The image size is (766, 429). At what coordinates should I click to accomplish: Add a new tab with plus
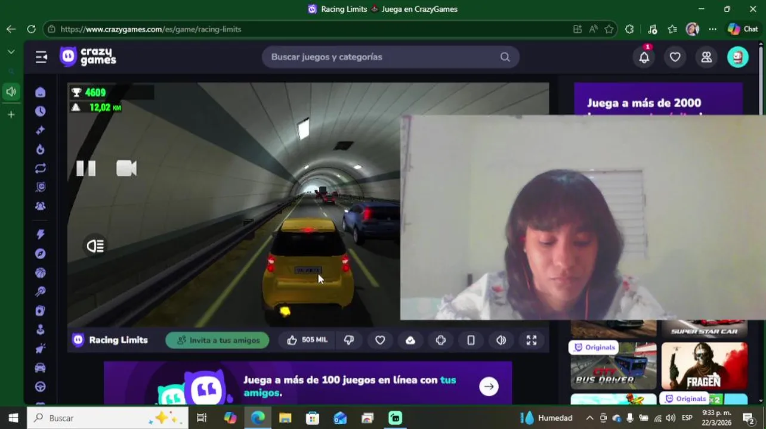coord(11,114)
